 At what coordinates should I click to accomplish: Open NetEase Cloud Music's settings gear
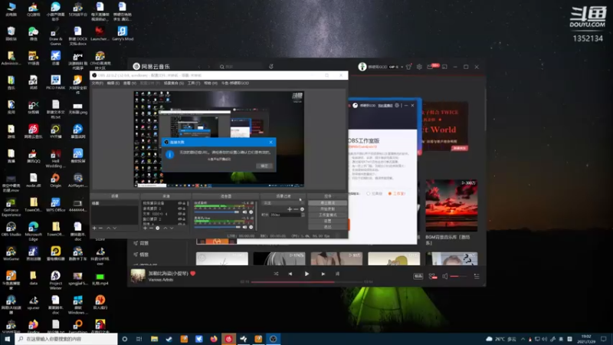tap(419, 67)
